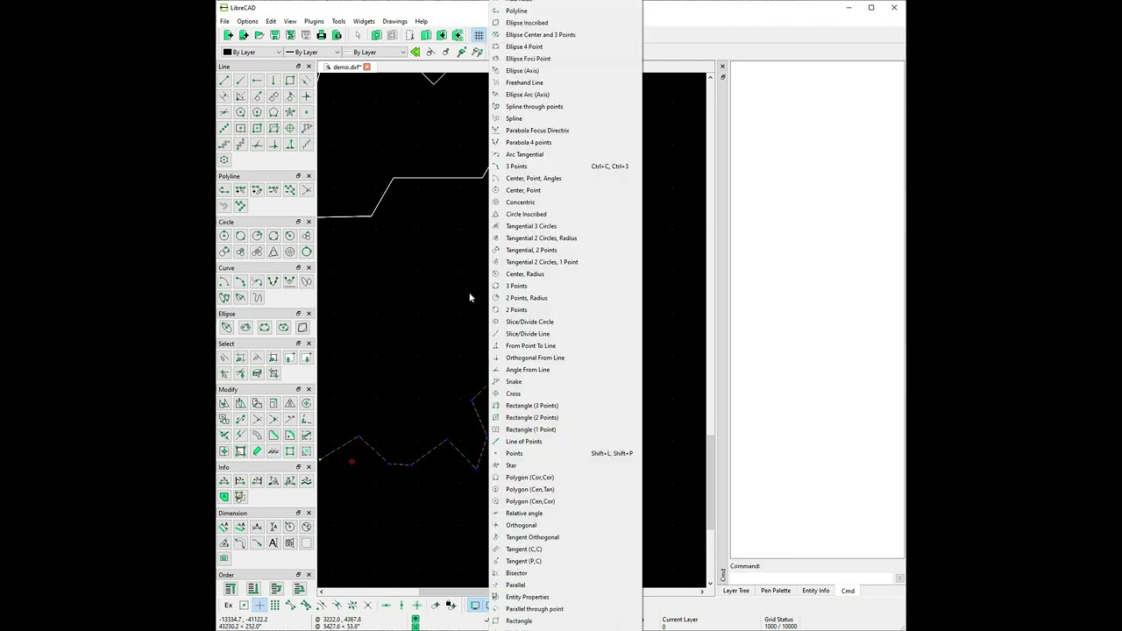
Task: Choose Spline through points menu entry
Action: pyautogui.click(x=565, y=106)
